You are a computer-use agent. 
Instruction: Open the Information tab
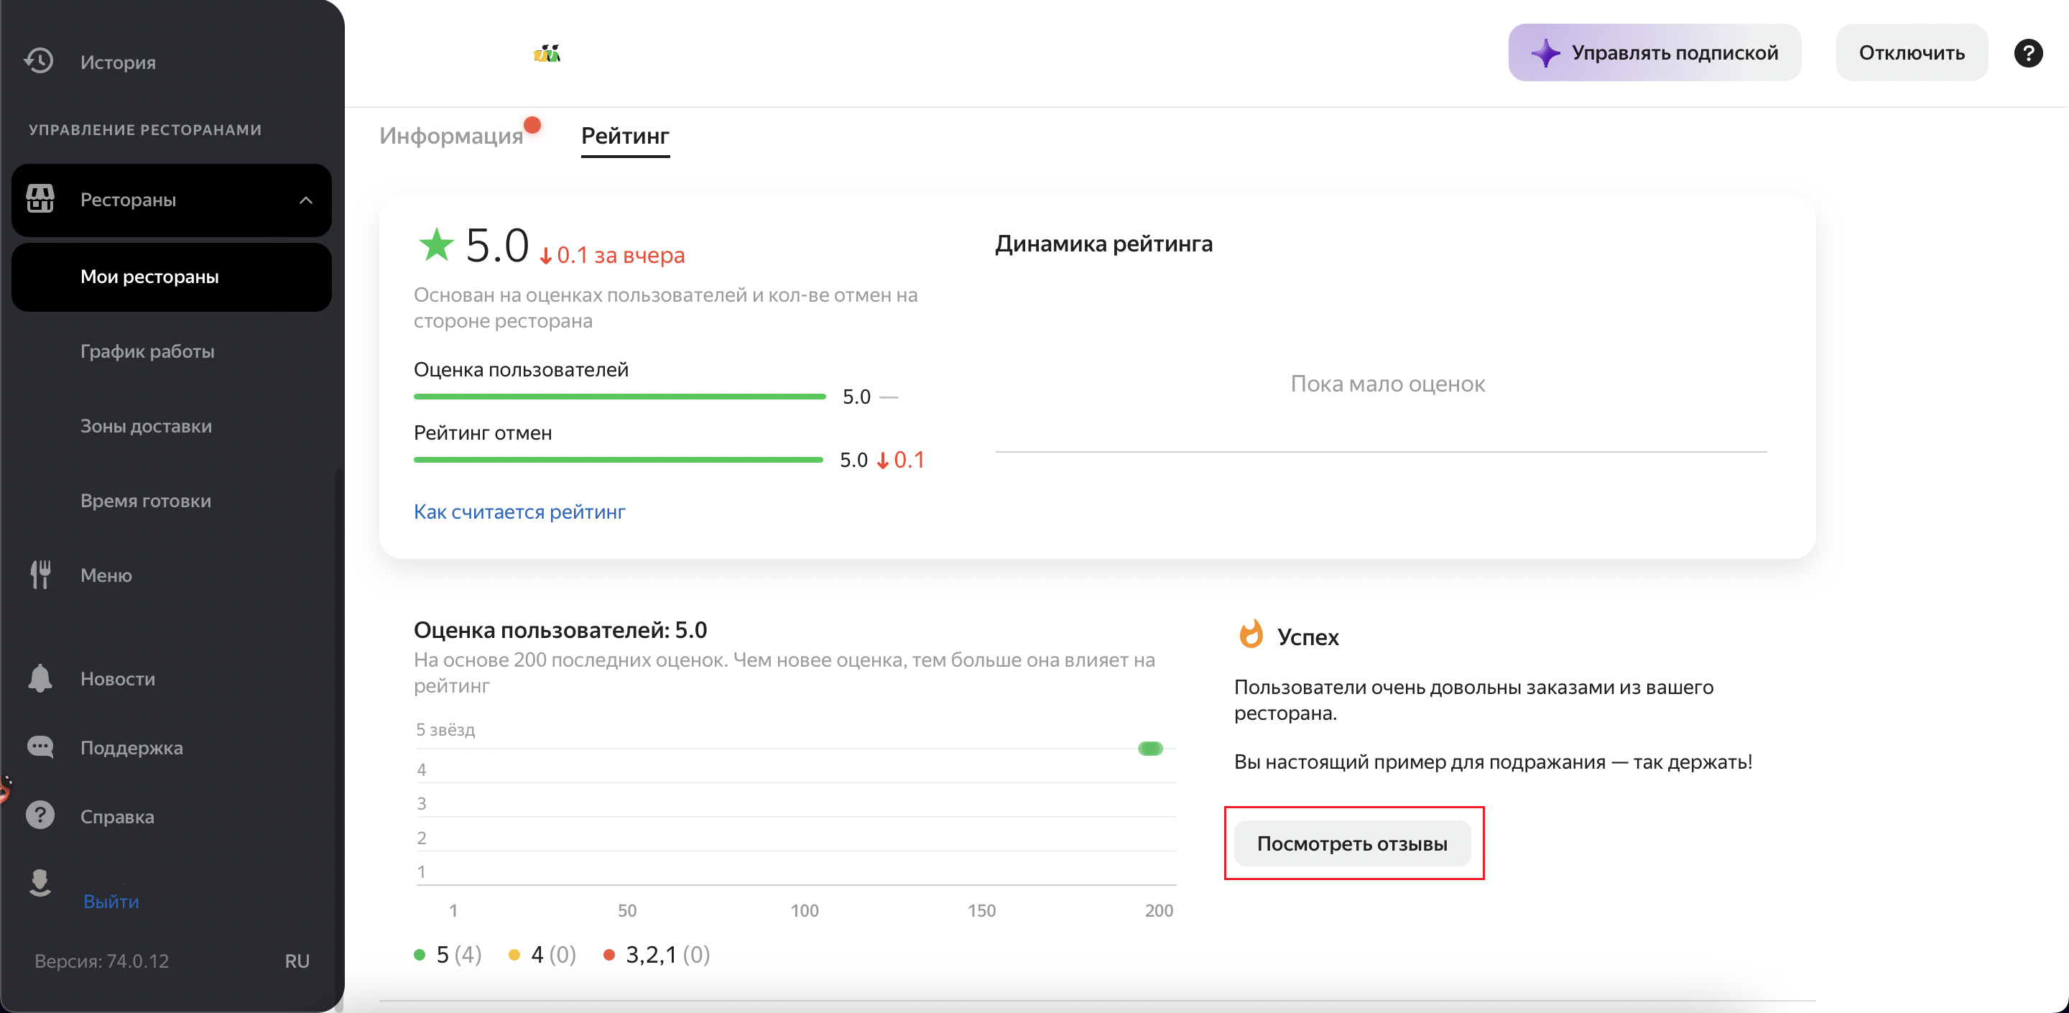[x=451, y=136]
